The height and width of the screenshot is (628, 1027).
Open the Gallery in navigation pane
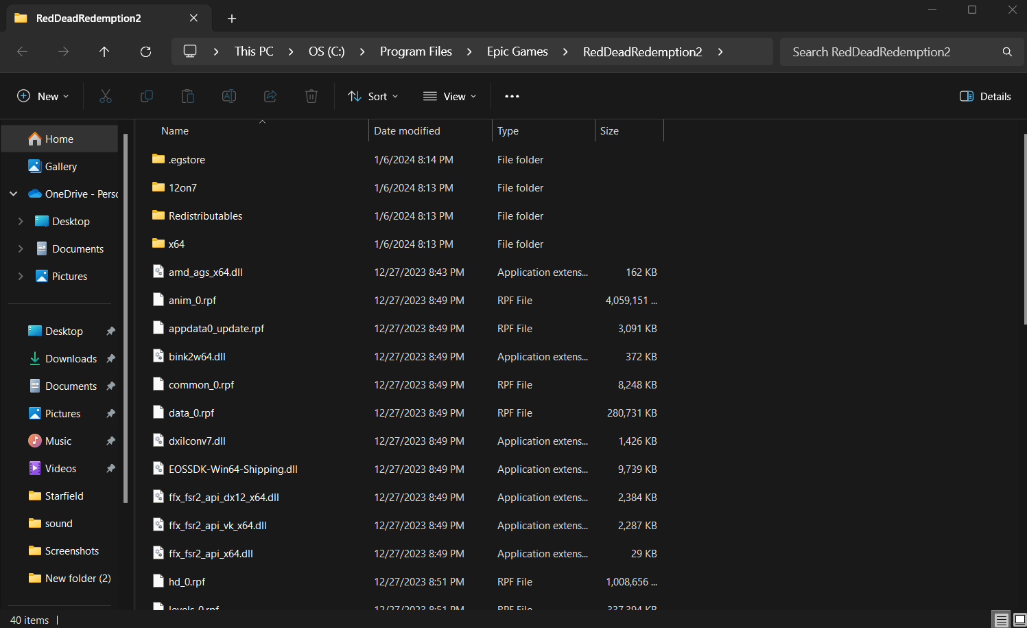click(x=60, y=166)
